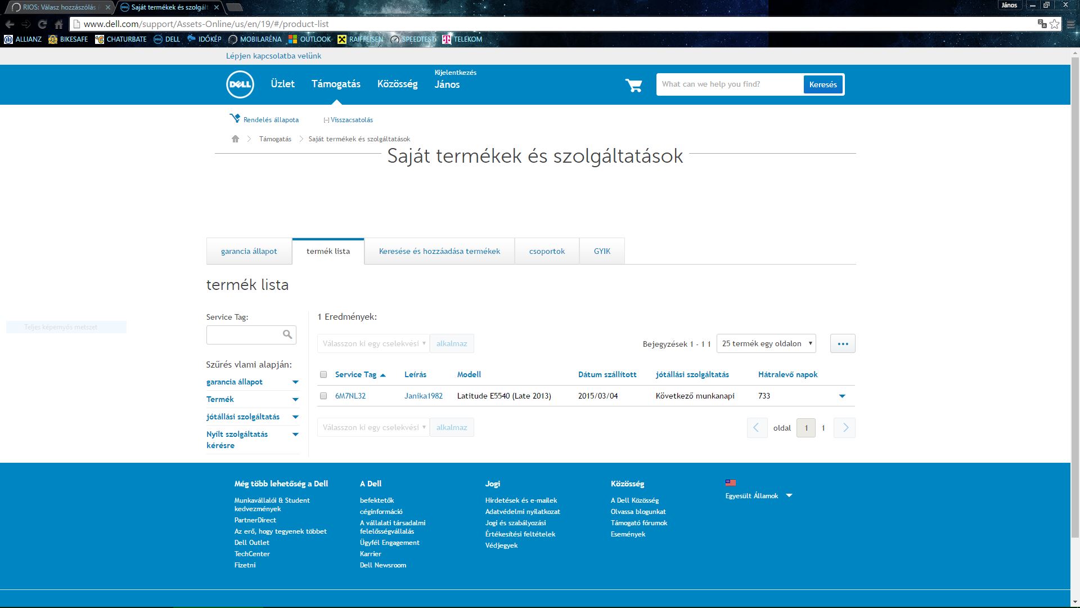Click Rendelés állapota order status link

264,119
